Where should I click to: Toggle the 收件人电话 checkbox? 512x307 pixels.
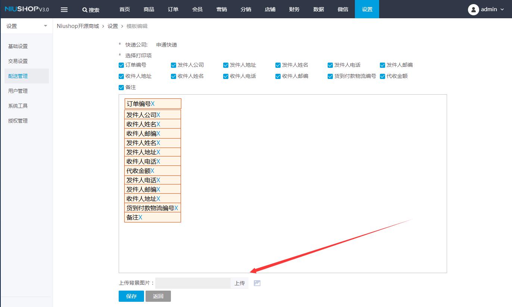(x=226, y=76)
